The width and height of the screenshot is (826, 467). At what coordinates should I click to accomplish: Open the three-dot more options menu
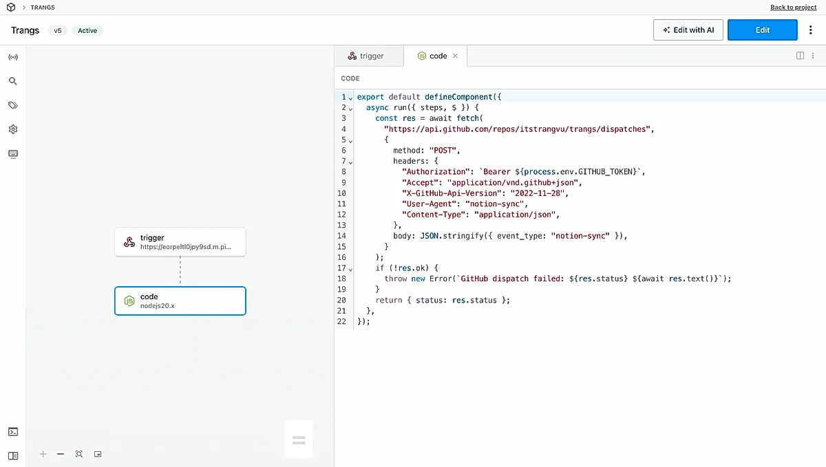[811, 30]
